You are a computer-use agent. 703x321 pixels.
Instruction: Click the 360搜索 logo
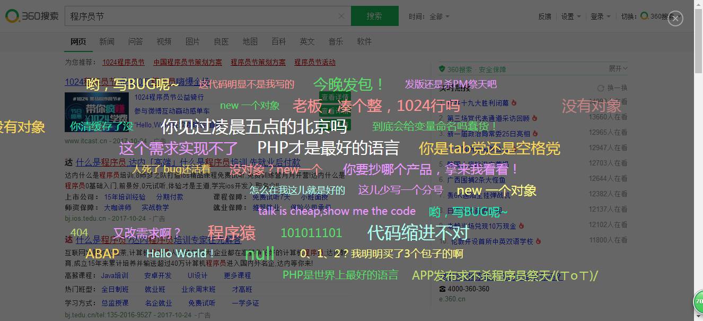32,16
